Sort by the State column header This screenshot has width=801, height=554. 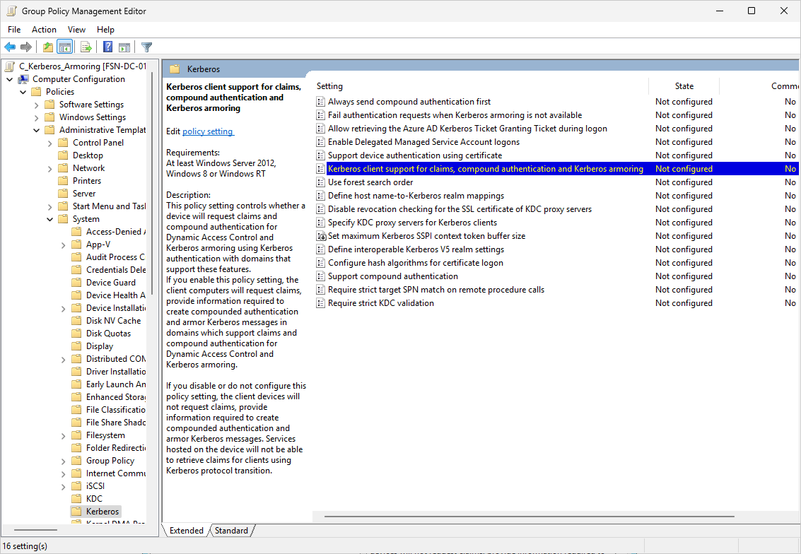click(684, 86)
